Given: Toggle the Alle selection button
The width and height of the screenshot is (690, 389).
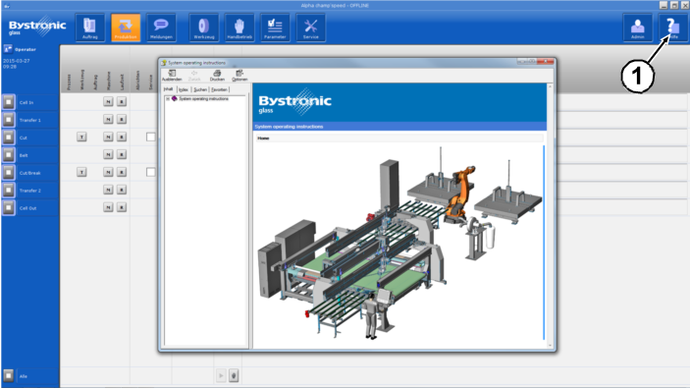Looking at the screenshot, I should (x=9, y=376).
